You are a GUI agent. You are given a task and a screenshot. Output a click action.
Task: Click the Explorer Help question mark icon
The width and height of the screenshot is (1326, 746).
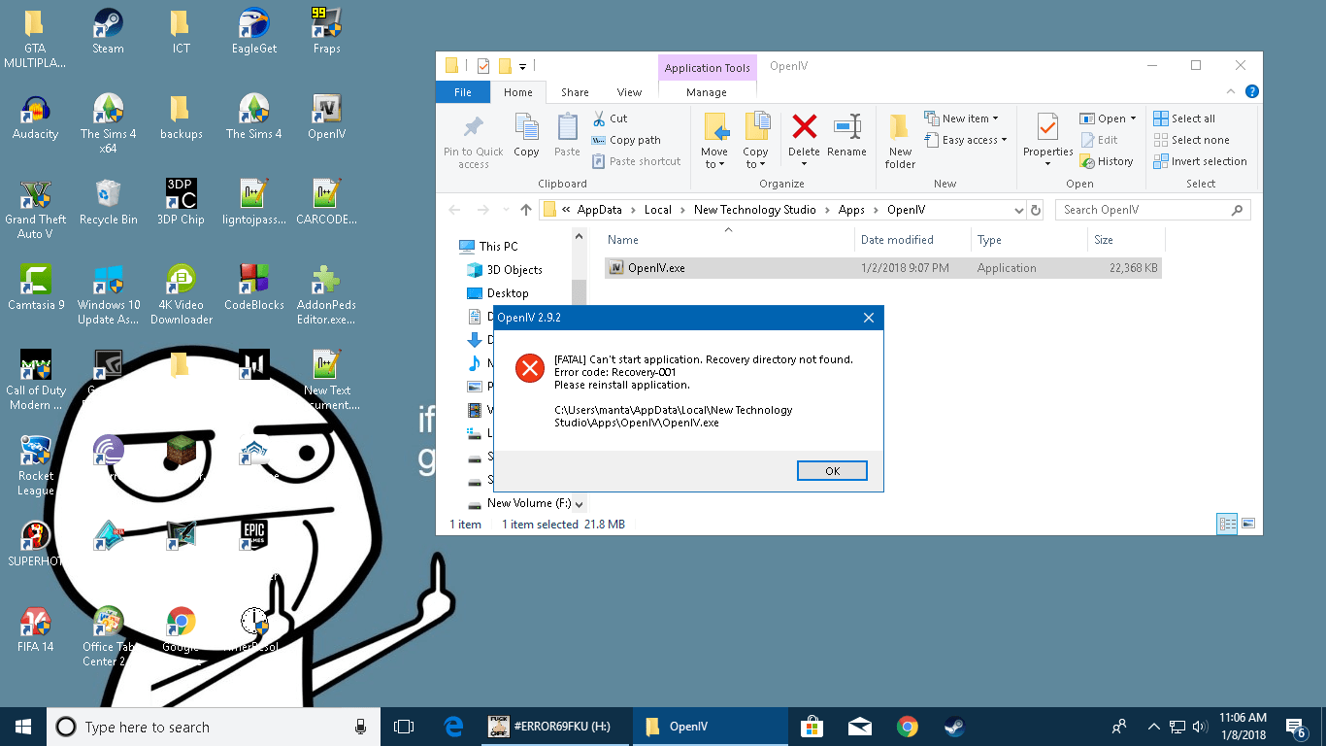coord(1252,92)
